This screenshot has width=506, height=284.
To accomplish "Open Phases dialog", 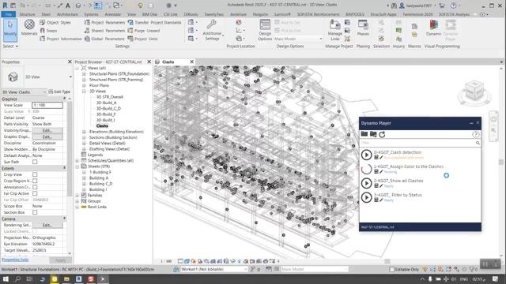I will coord(363,28).
